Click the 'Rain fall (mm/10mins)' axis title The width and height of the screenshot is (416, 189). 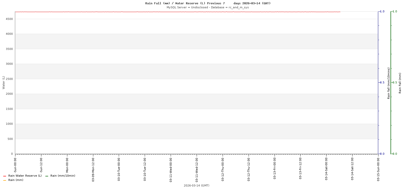(389, 83)
